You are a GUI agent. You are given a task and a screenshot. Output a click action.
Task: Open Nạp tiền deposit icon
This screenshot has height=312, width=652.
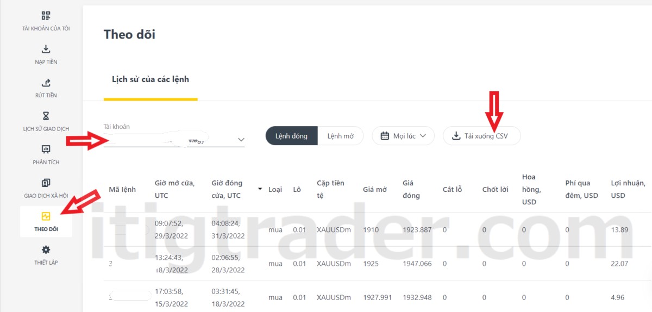pos(46,49)
